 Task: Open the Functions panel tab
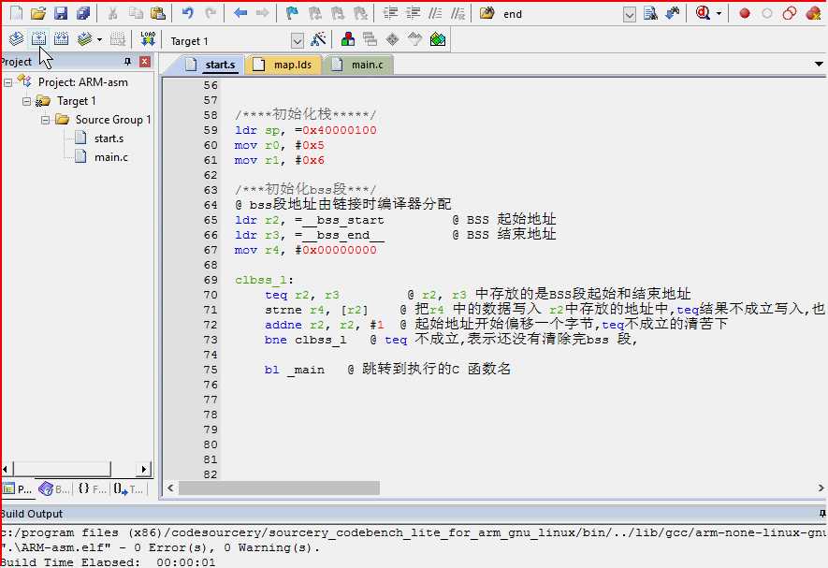pos(92,489)
